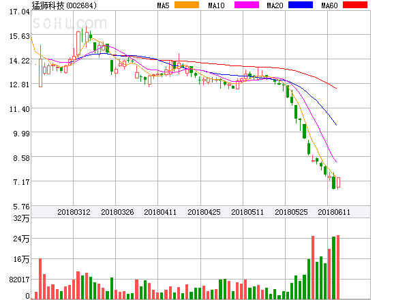Click the magenta MA10 legend swatch
This screenshot has width=409, height=300.
click(x=247, y=5)
